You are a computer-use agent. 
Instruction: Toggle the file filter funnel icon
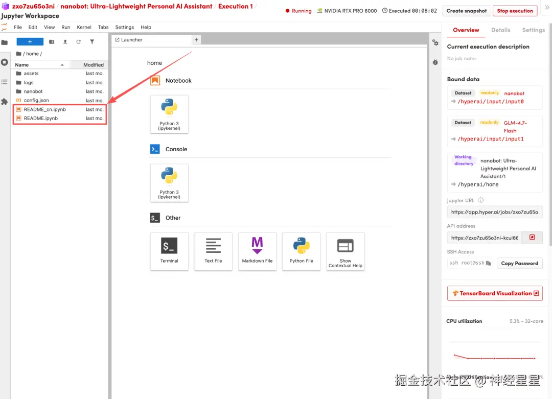(92, 41)
